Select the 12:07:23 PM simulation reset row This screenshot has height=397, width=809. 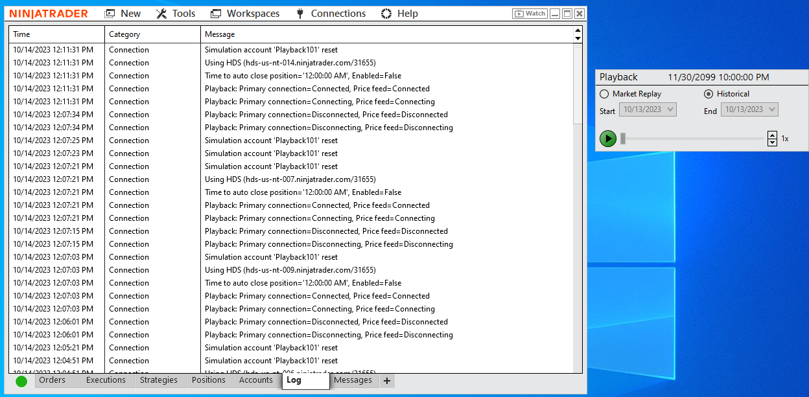[291, 153]
